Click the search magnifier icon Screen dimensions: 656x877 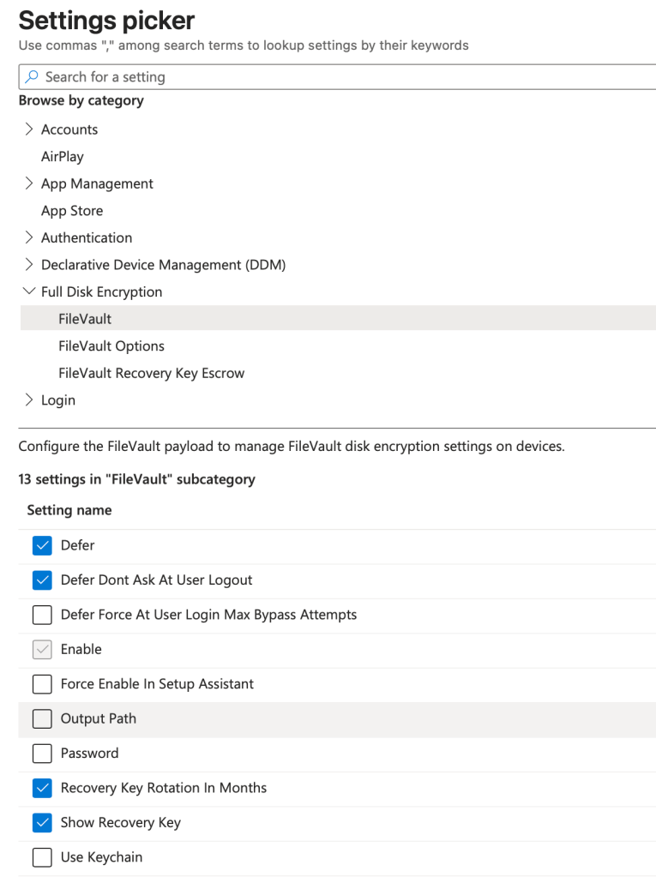pyautogui.click(x=31, y=77)
